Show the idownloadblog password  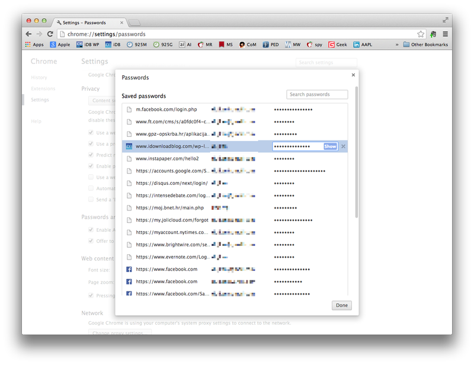[330, 146]
